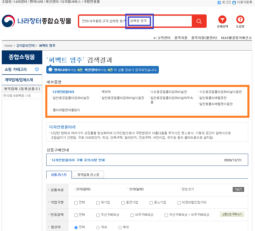Open 디지털서비스 top site link

[x=71, y=2]
